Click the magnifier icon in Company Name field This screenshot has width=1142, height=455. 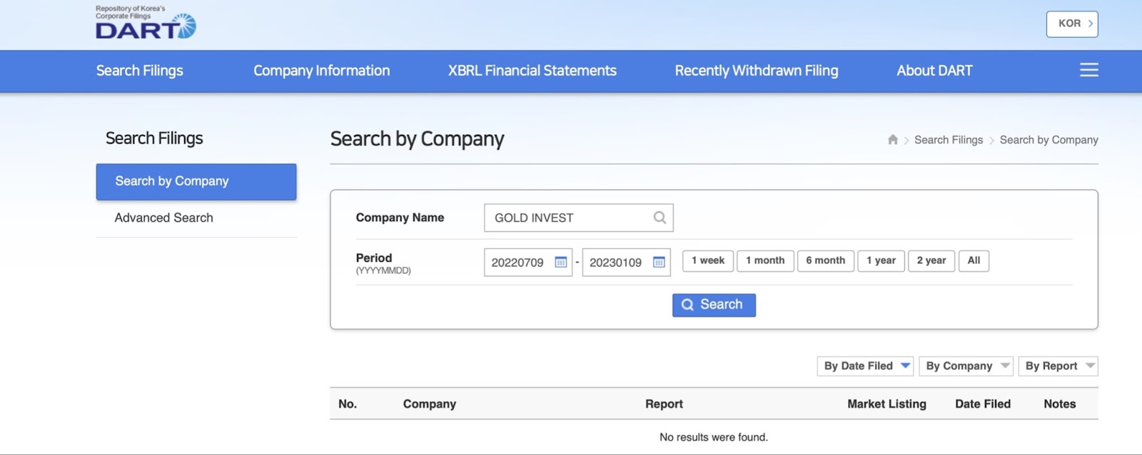click(660, 218)
